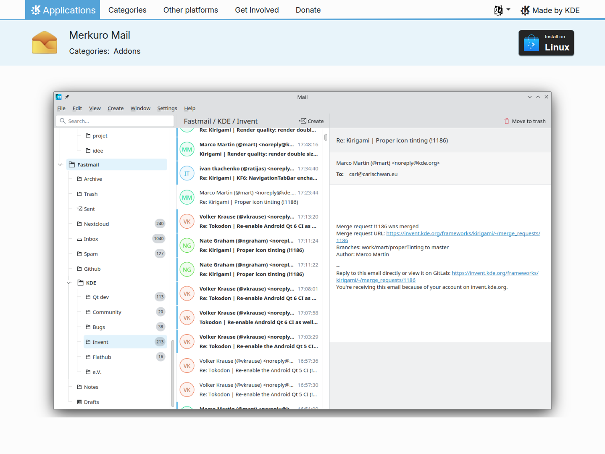Open the Create menu in the menu bar
This screenshot has height=454, width=605.
click(x=116, y=108)
